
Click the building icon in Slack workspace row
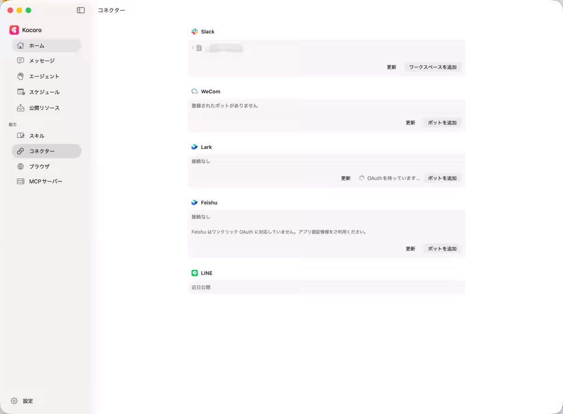199,48
